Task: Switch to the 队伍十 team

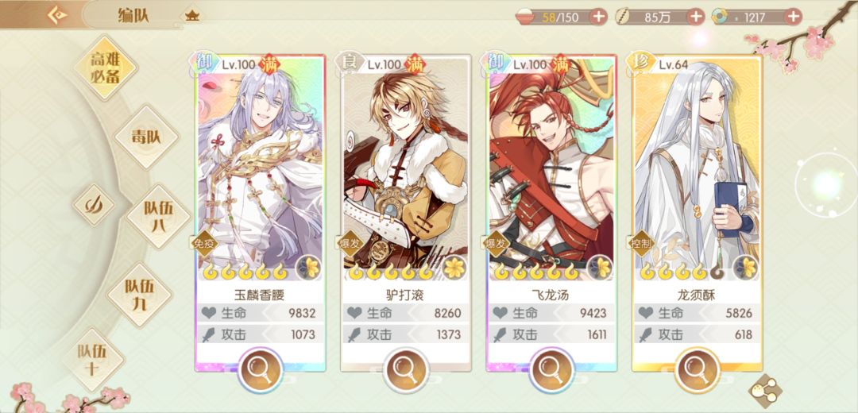Action: click(93, 360)
